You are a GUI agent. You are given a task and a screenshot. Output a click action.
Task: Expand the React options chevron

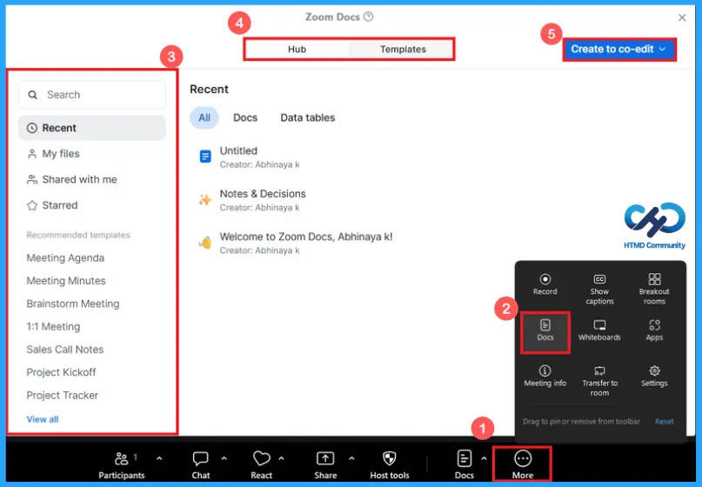tap(281, 458)
